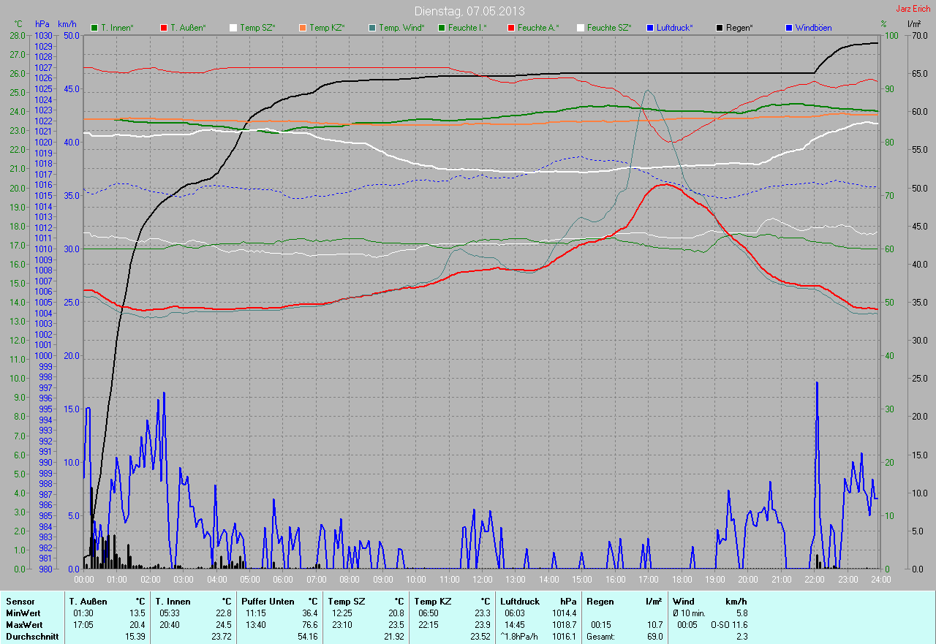Click the Puffer Unten average '54.16'
This screenshot has height=644, width=936.
pos(307,636)
